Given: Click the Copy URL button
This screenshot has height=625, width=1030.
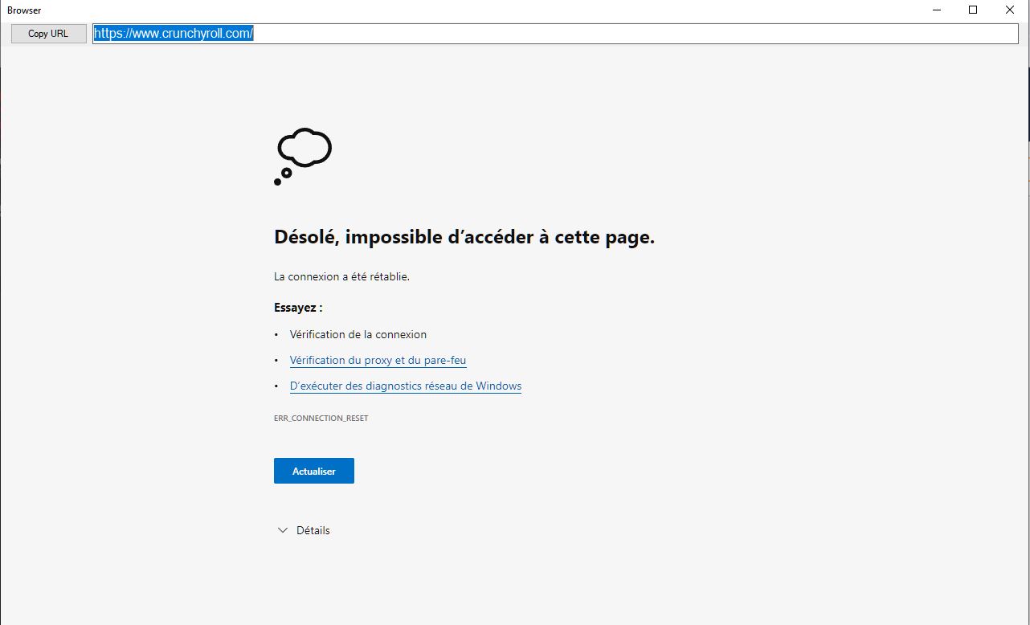Looking at the screenshot, I should click(48, 34).
